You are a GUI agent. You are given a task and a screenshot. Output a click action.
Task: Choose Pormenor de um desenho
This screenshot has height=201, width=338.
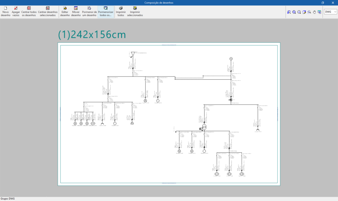point(89,12)
